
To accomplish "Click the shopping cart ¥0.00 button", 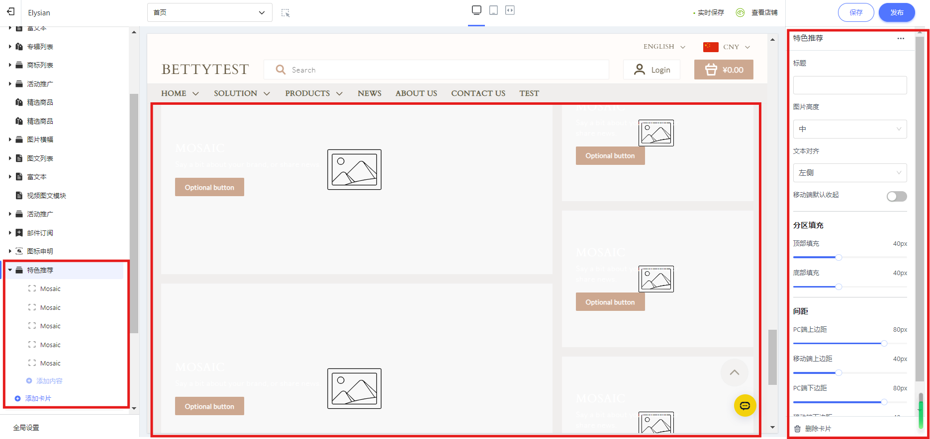I will (x=724, y=70).
